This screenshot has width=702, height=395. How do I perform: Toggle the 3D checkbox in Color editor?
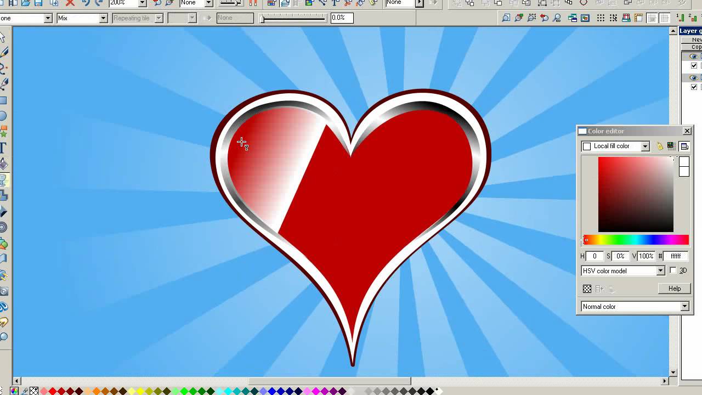coord(673,270)
